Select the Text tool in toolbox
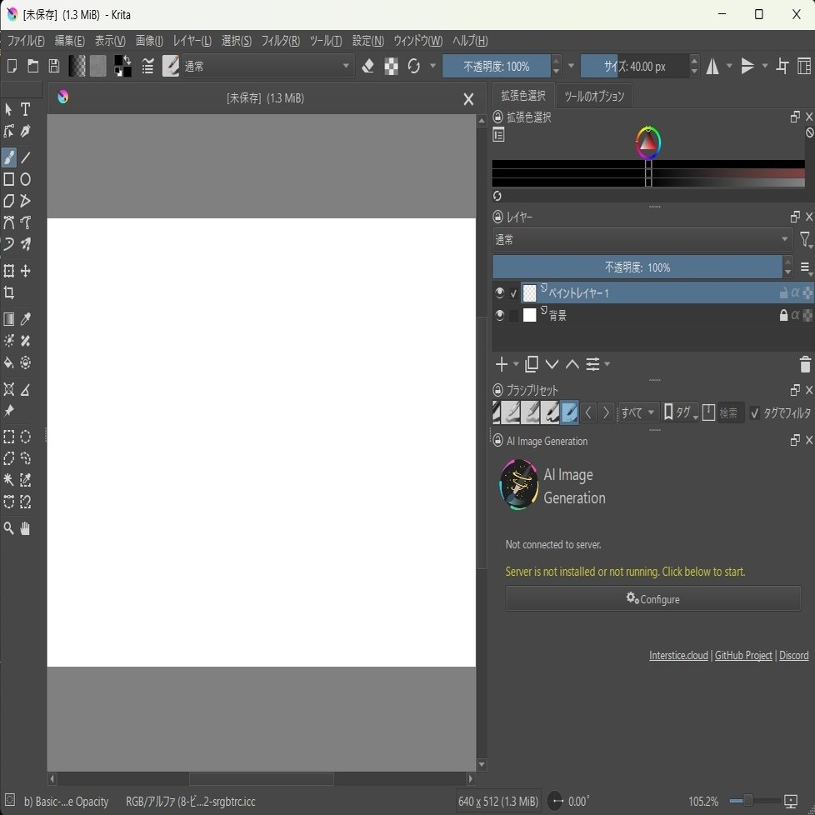 click(25, 110)
